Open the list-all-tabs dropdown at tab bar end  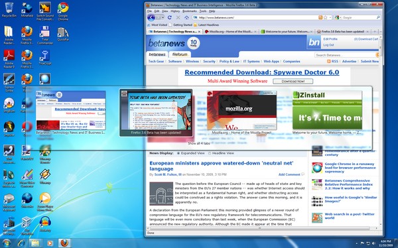[x=381, y=32]
